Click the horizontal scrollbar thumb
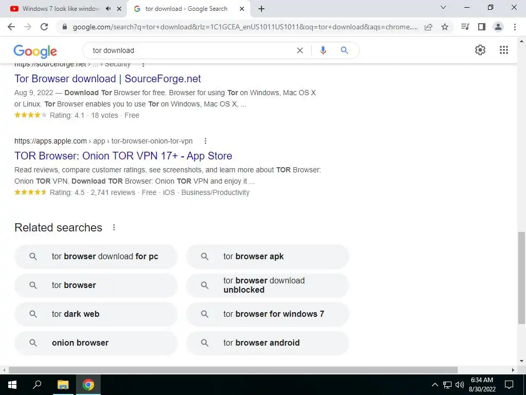 coord(233,370)
